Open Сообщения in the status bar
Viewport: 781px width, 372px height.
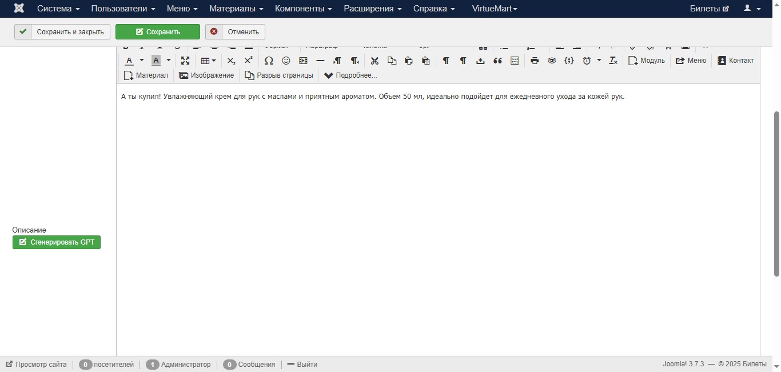click(249, 365)
